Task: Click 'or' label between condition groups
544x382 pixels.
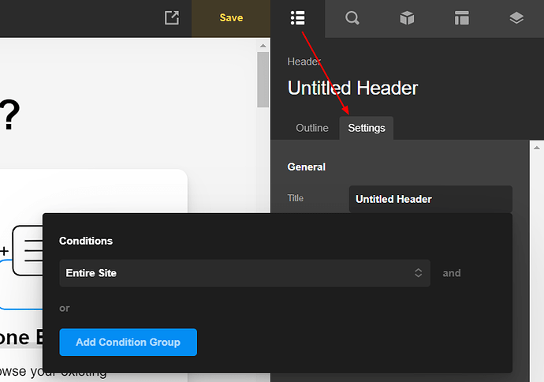Action: [x=65, y=308]
